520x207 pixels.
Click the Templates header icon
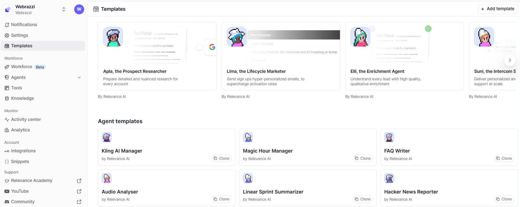coord(96,9)
